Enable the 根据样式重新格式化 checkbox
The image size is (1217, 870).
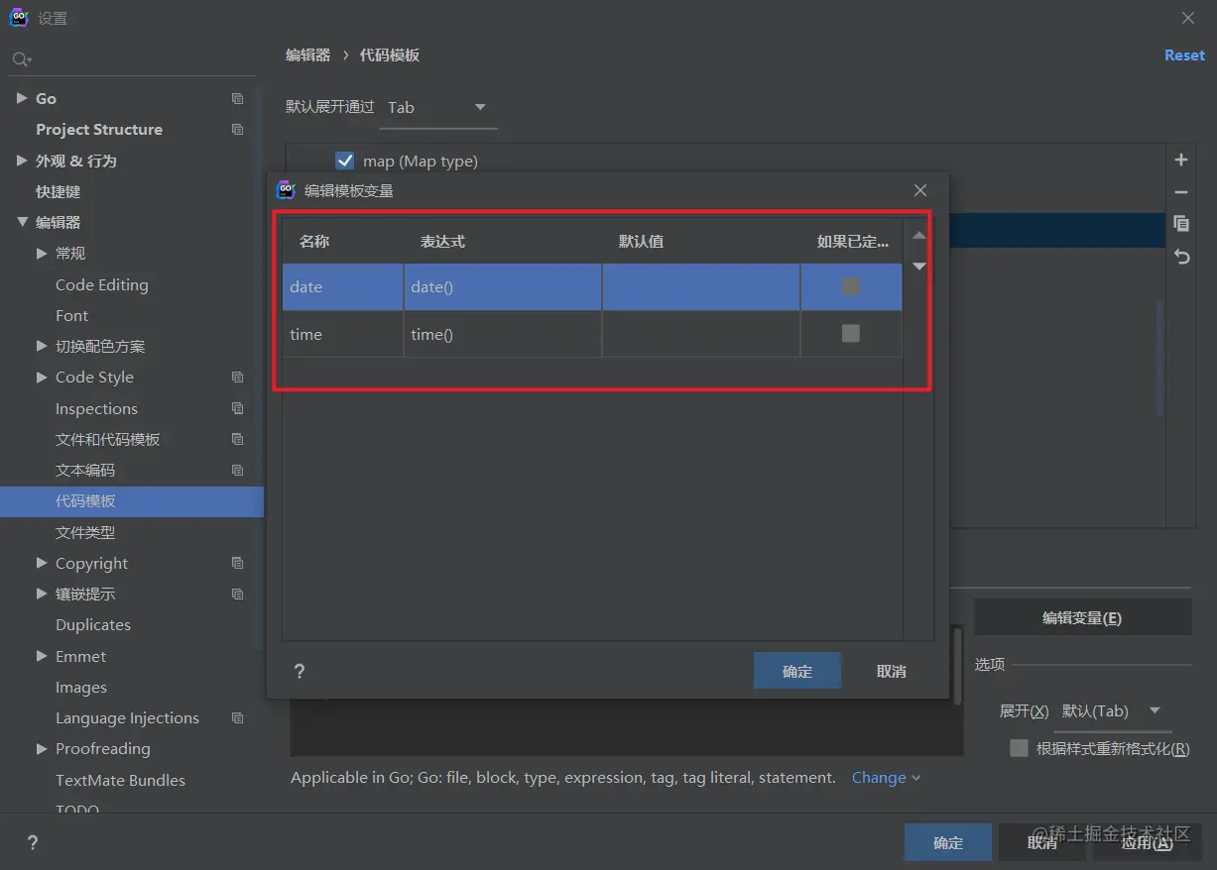[x=1019, y=748]
